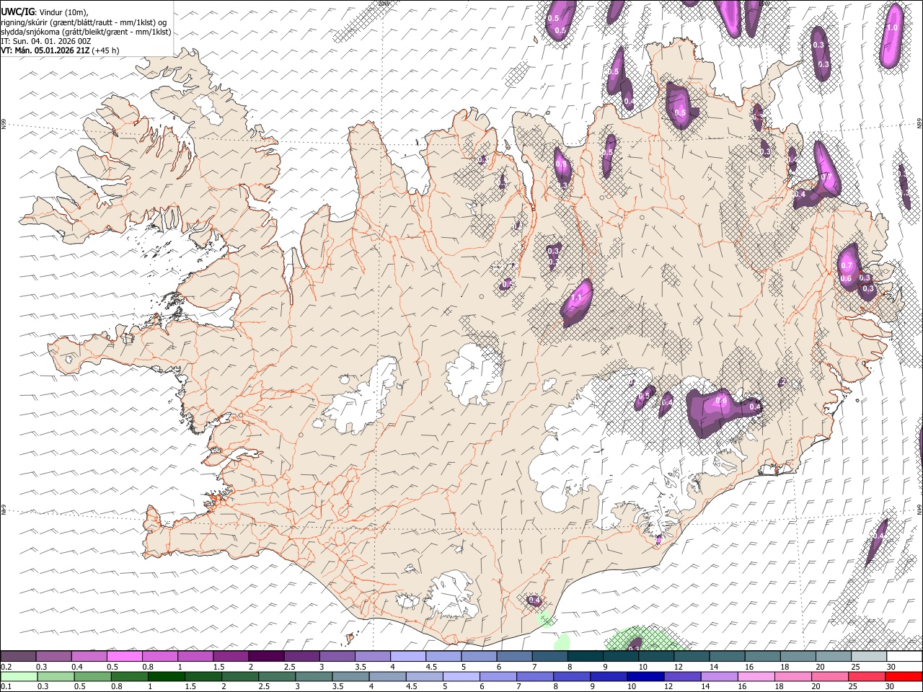Click the 'UWC/IG: Vindur (10m)' title text

[45, 12]
